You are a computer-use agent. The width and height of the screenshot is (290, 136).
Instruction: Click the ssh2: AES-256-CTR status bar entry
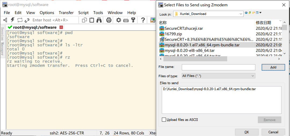(67, 133)
